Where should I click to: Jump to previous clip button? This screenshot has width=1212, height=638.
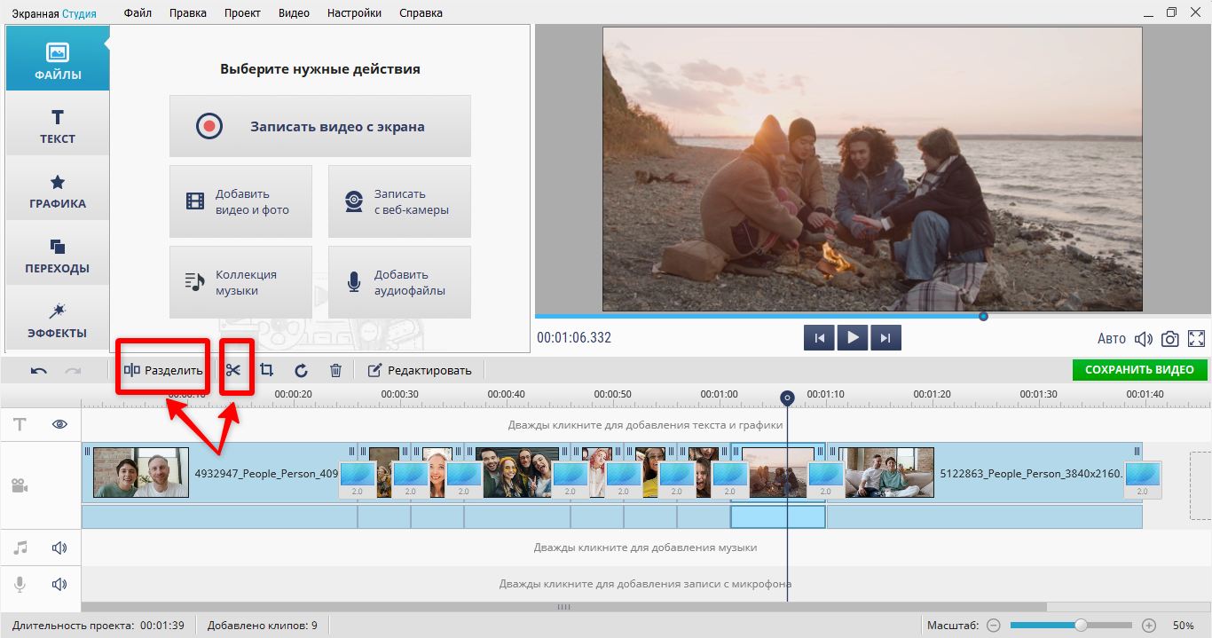819,337
